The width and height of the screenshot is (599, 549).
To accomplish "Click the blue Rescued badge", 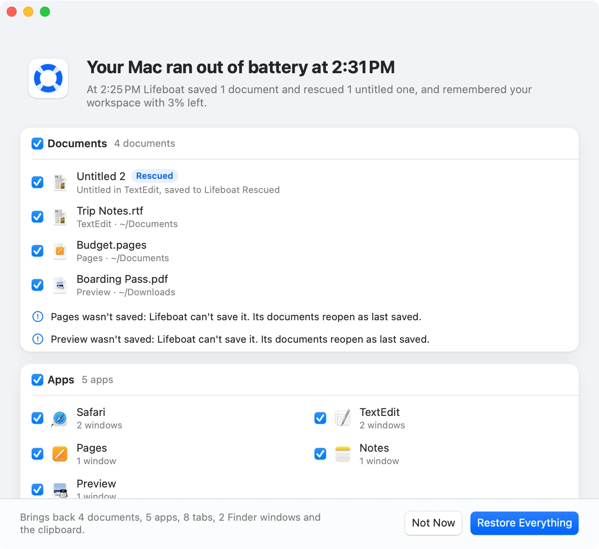I will tap(155, 176).
